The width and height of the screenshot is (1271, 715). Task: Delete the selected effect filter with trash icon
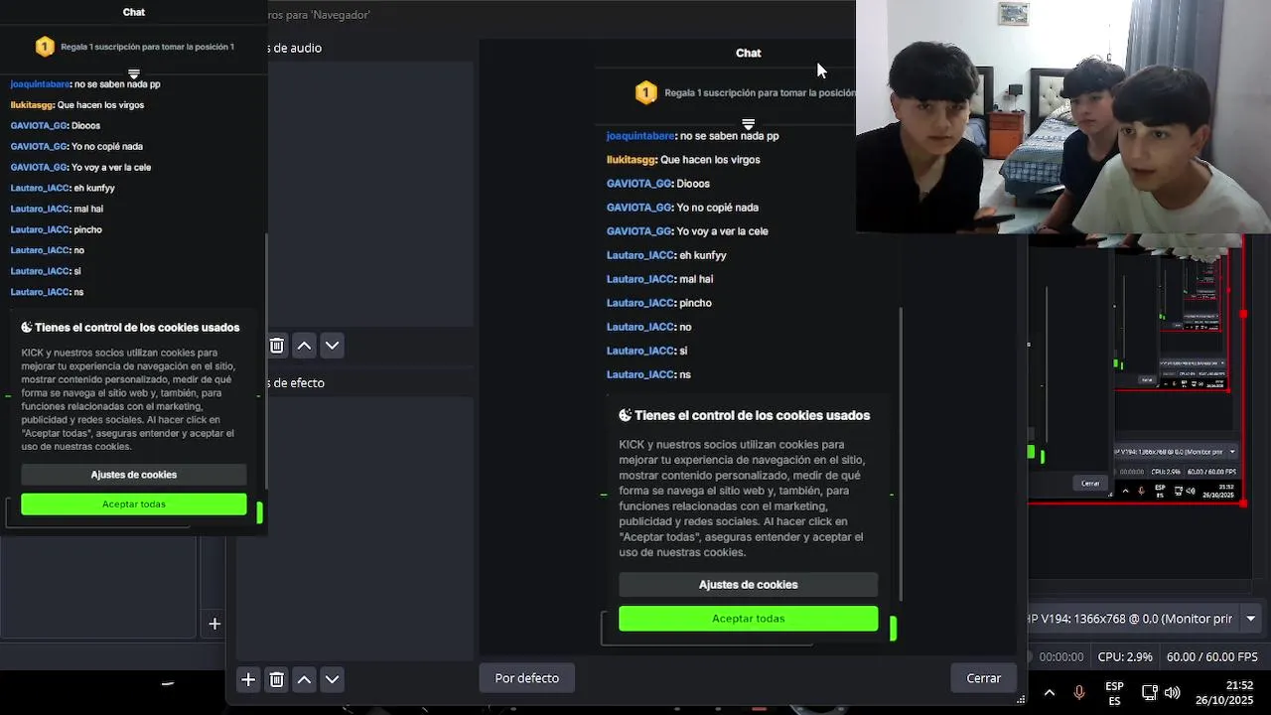tap(277, 679)
